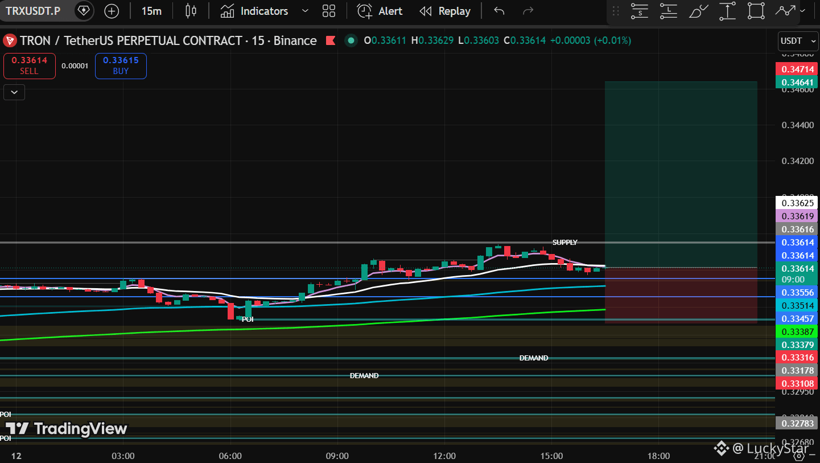The image size is (820, 463).
Task: Click the TRON logo in the legend
Action: click(9, 40)
